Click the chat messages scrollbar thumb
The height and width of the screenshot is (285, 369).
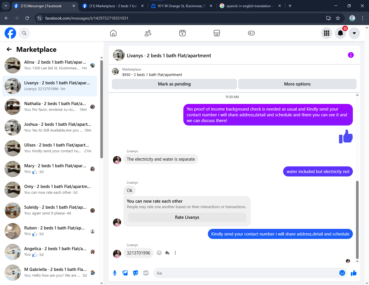[357, 220]
